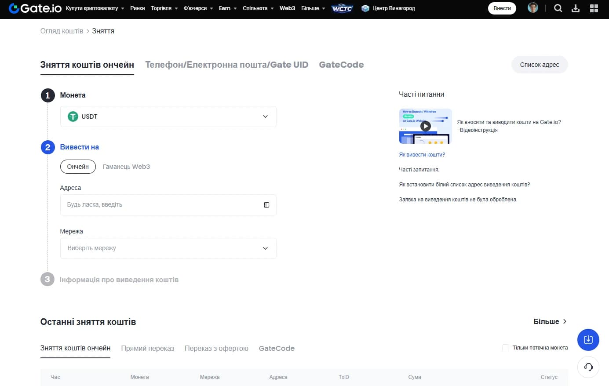This screenshot has height=386, width=609.
Task: Open the user profile avatar
Action: coord(532,8)
